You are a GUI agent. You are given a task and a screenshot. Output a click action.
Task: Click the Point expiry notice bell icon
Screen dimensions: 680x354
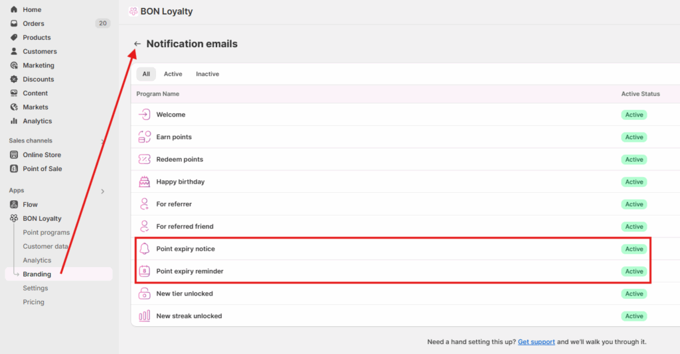[144, 249]
